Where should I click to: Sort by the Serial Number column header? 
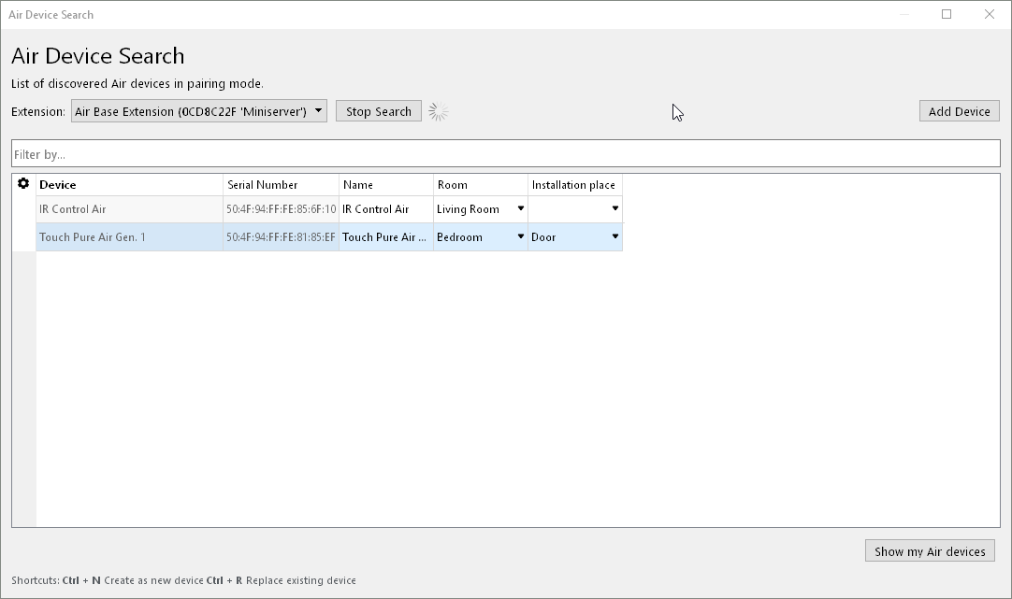281,184
